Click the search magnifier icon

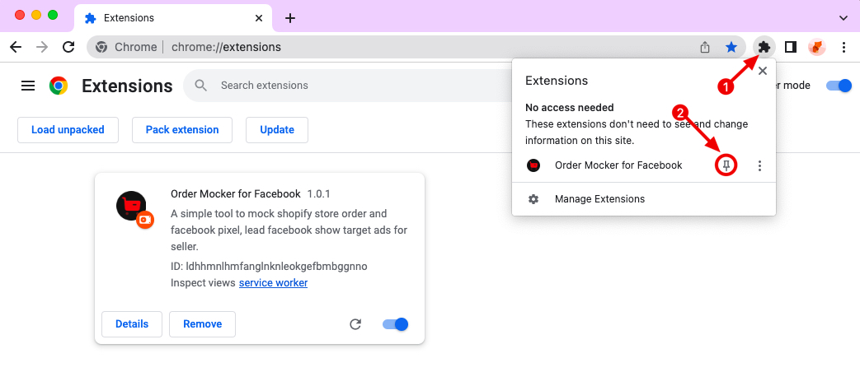pyautogui.click(x=201, y=86)
